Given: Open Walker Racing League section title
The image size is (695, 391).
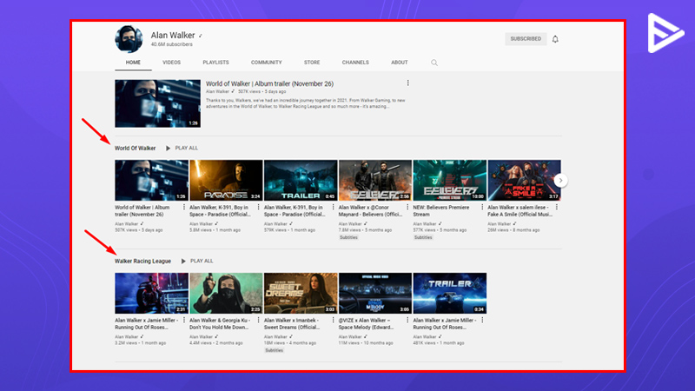Looking at the screenshot, I should (142, 262).
